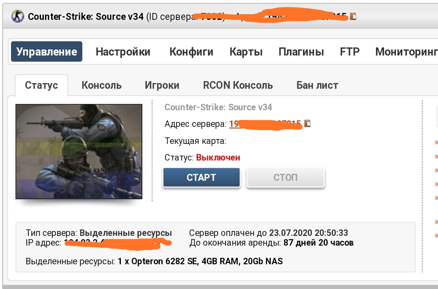Open the Конфиги section

(x=191, y=51)
